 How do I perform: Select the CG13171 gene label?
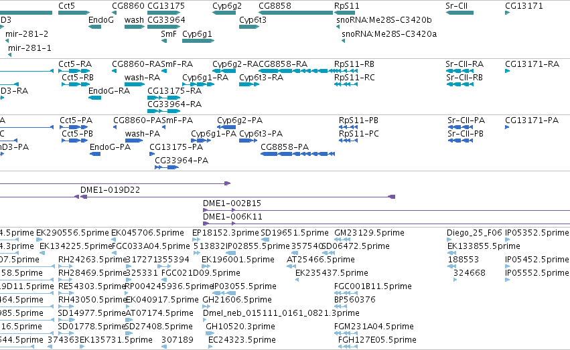click(524, 6)
